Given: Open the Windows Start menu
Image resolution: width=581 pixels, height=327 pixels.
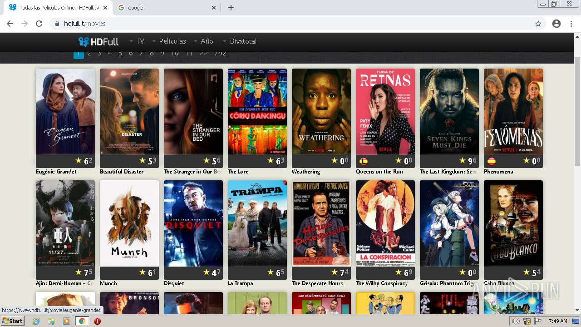Looking at the screenshot, I should click(12, 321).
